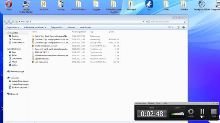Open the second desktop shortcut with hat icon

(x=26, y=6)
